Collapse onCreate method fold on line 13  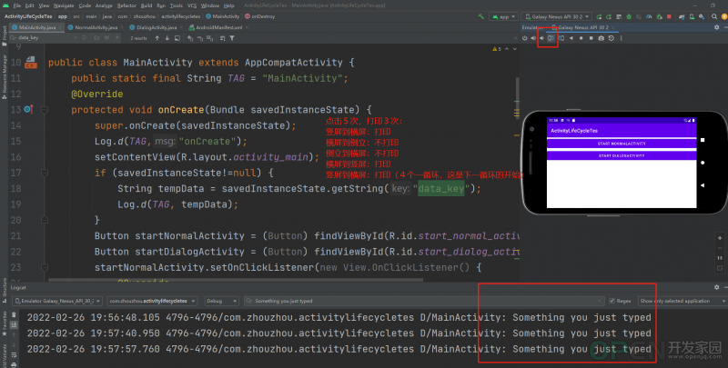45,110
